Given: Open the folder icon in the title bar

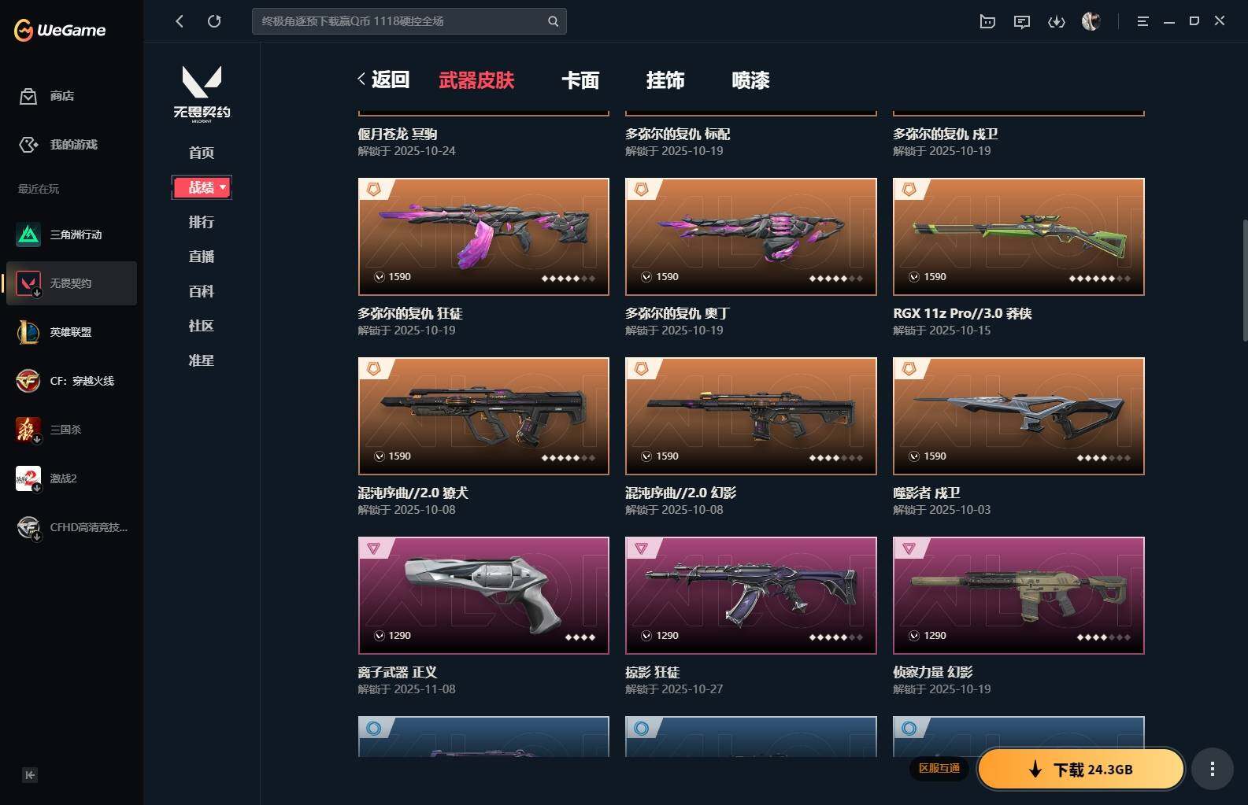Looking at the screenshot, I should (x=987, y=21).
